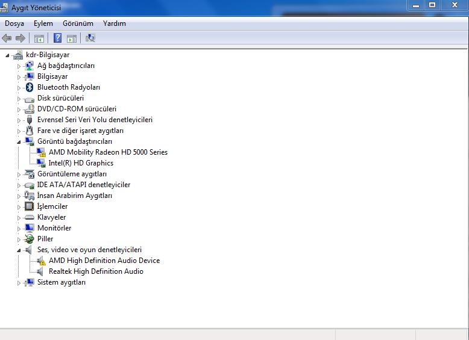Expand the Bluetooth Radyoları node
This screenshot has width=469, height=340.
19,88
